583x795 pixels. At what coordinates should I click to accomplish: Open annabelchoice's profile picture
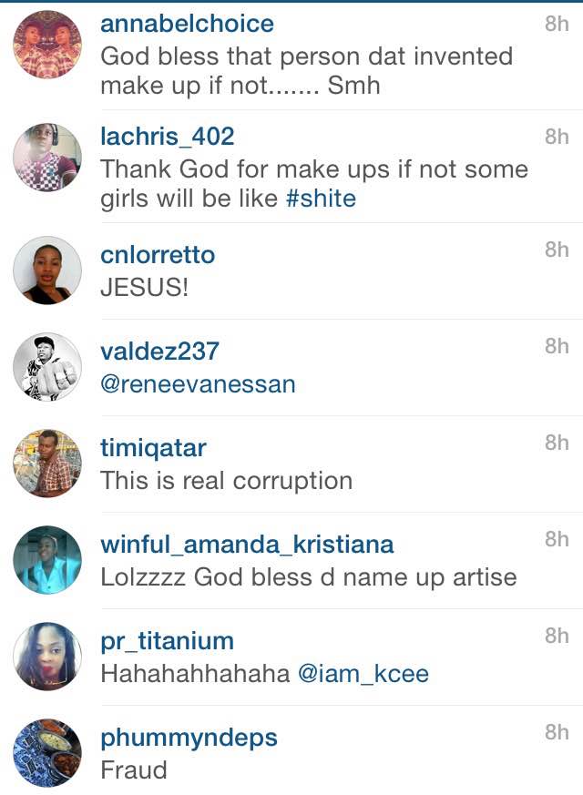47,45
